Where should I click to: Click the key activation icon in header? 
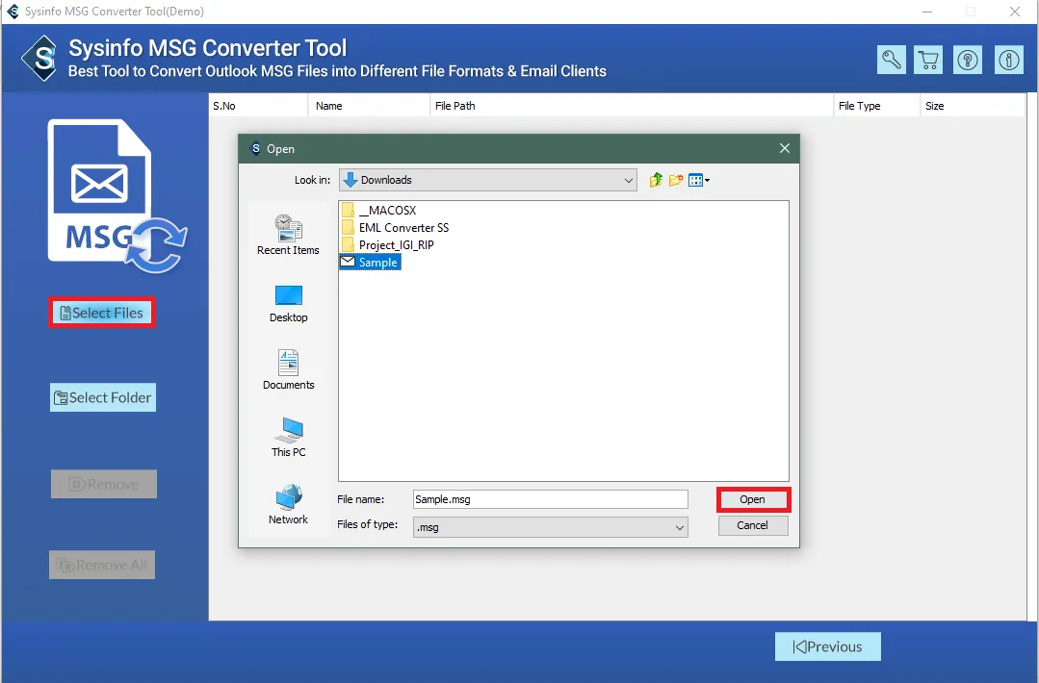pyautogui.click(x=891, y=60)
